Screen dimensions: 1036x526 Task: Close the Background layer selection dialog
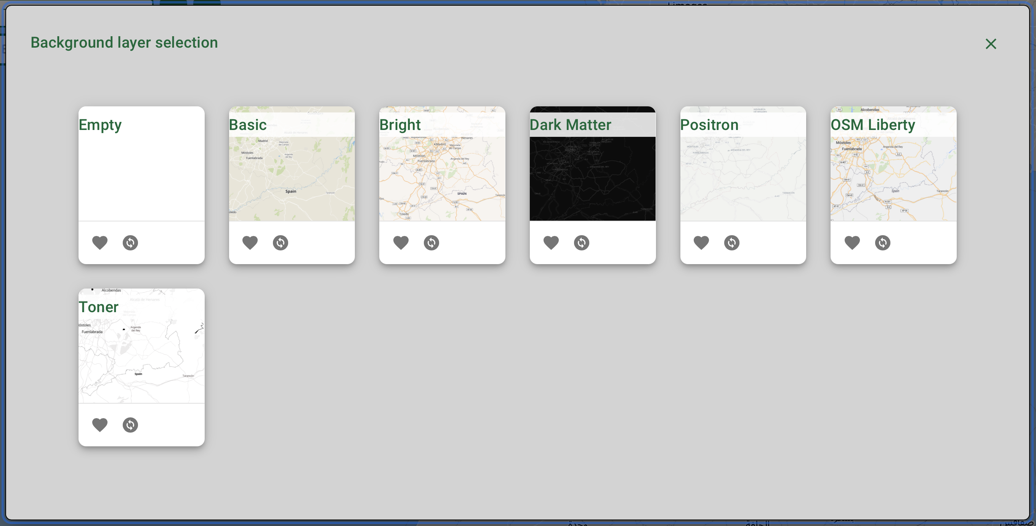tap(991, 43)
